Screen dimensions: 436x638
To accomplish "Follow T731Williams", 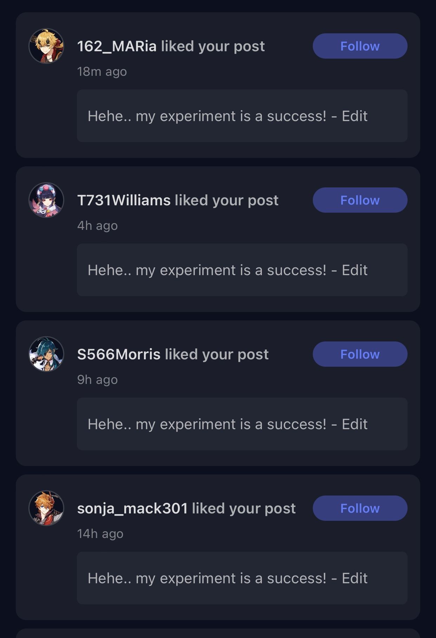I will point(360,200).
